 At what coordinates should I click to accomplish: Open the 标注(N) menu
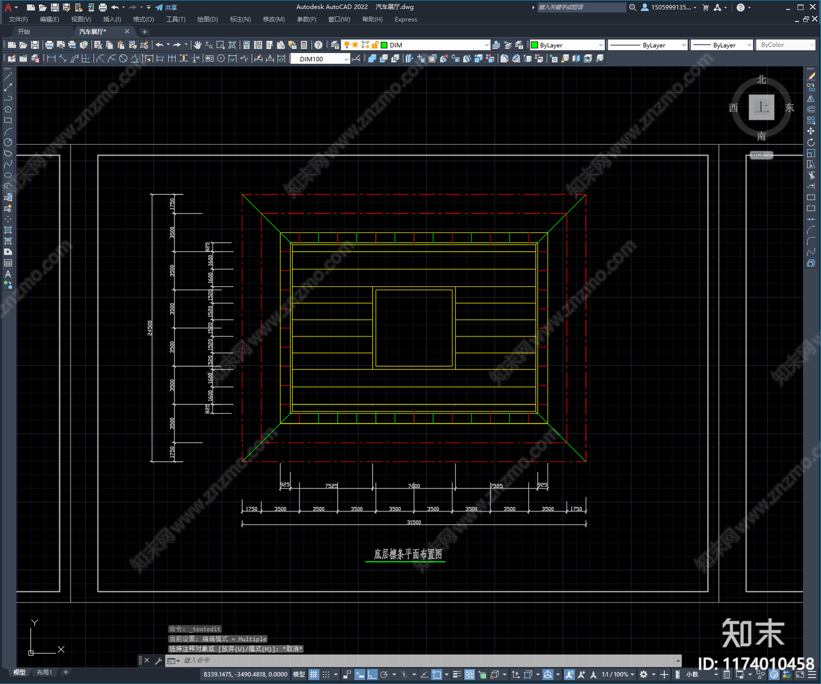tap(240, 19)
